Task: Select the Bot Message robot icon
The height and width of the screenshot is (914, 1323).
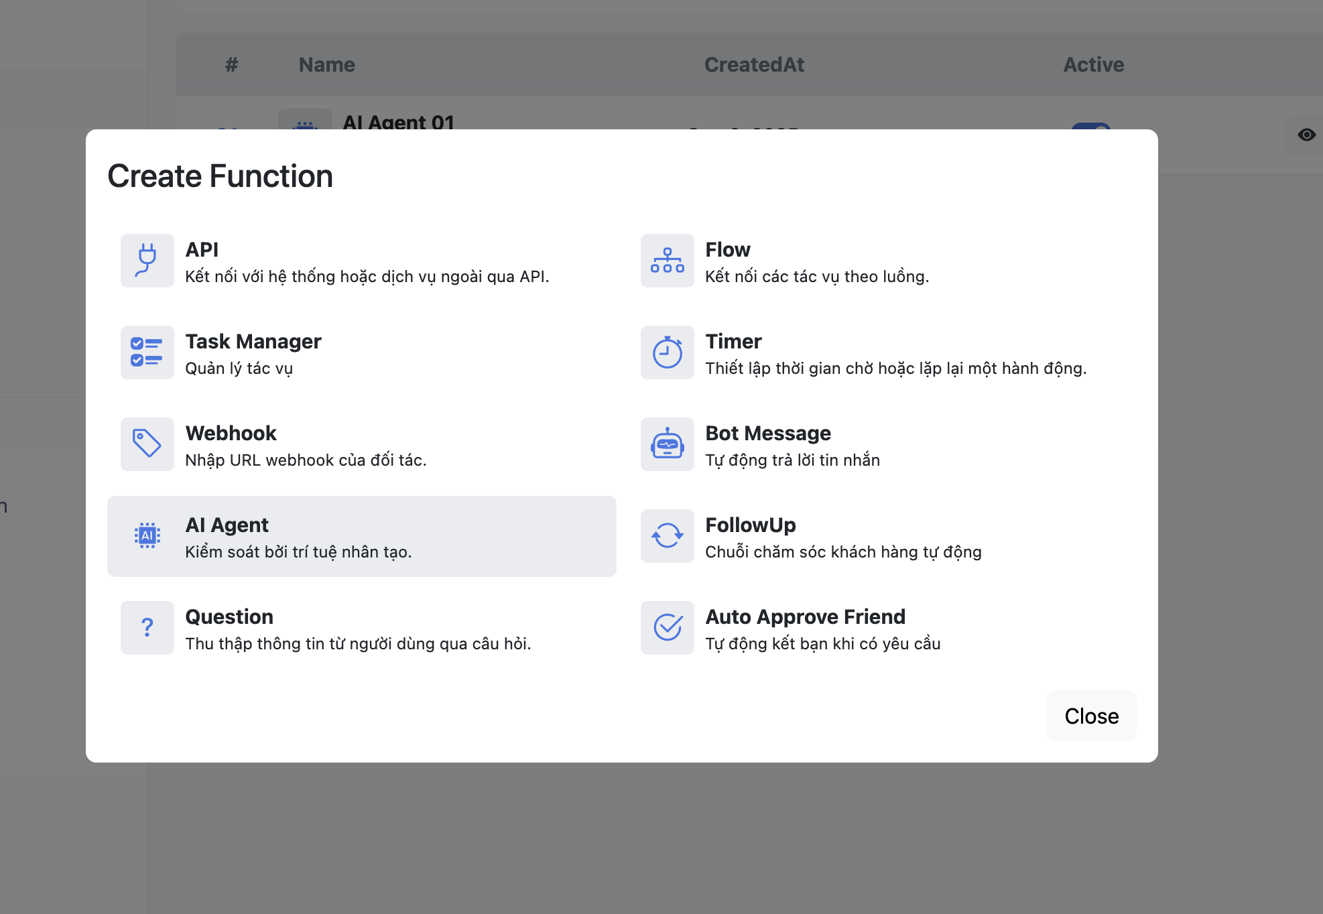Action: [667, 444]
